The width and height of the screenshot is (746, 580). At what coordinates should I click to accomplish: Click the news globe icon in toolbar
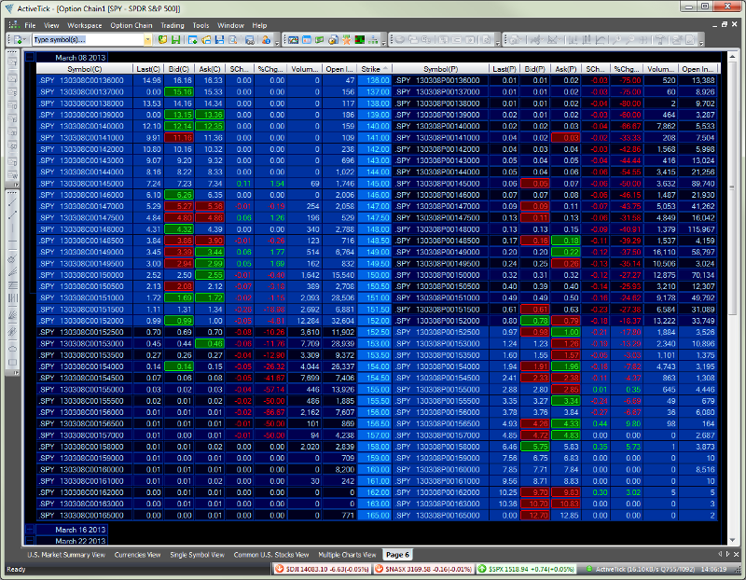click(333, 40)
